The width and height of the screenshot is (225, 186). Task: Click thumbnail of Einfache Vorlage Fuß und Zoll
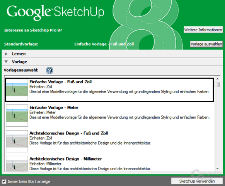click(17, 90)
